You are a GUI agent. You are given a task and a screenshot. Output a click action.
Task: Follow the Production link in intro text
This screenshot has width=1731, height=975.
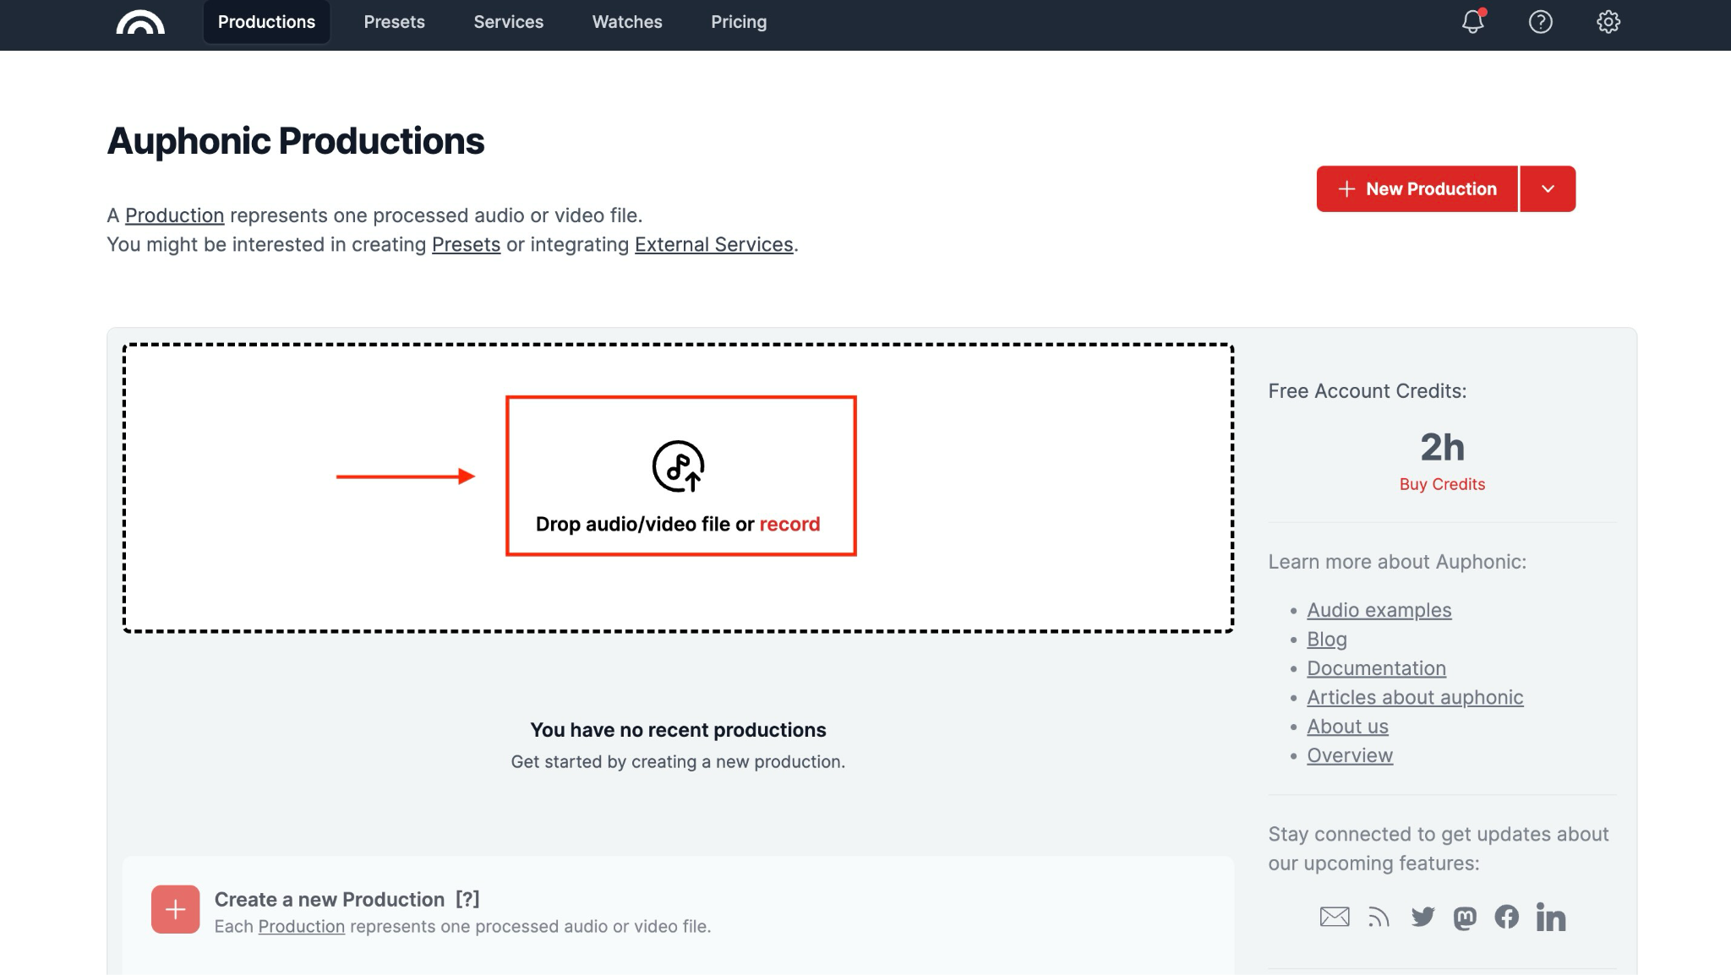pos(175,215)
